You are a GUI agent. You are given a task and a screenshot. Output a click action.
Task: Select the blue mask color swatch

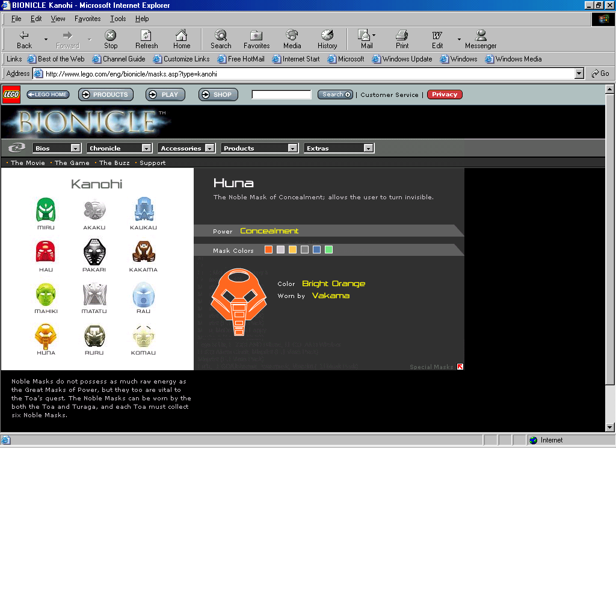click(x=316, y=250)
